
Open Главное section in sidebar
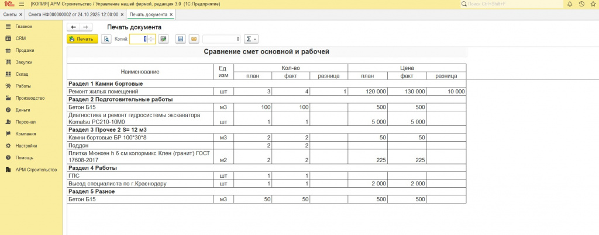pyautogui.click(x=23, y=27)
